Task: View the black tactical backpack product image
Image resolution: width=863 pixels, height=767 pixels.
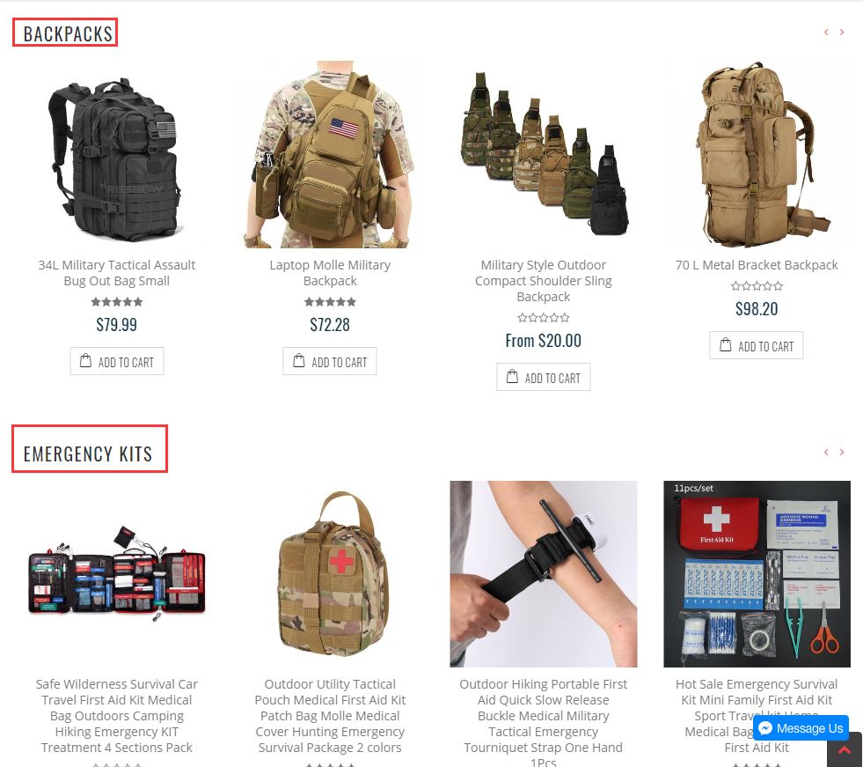Action: pos(117,155)
